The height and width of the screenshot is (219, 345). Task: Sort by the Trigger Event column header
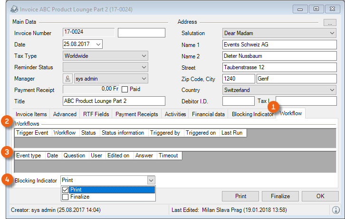[32, 133]
